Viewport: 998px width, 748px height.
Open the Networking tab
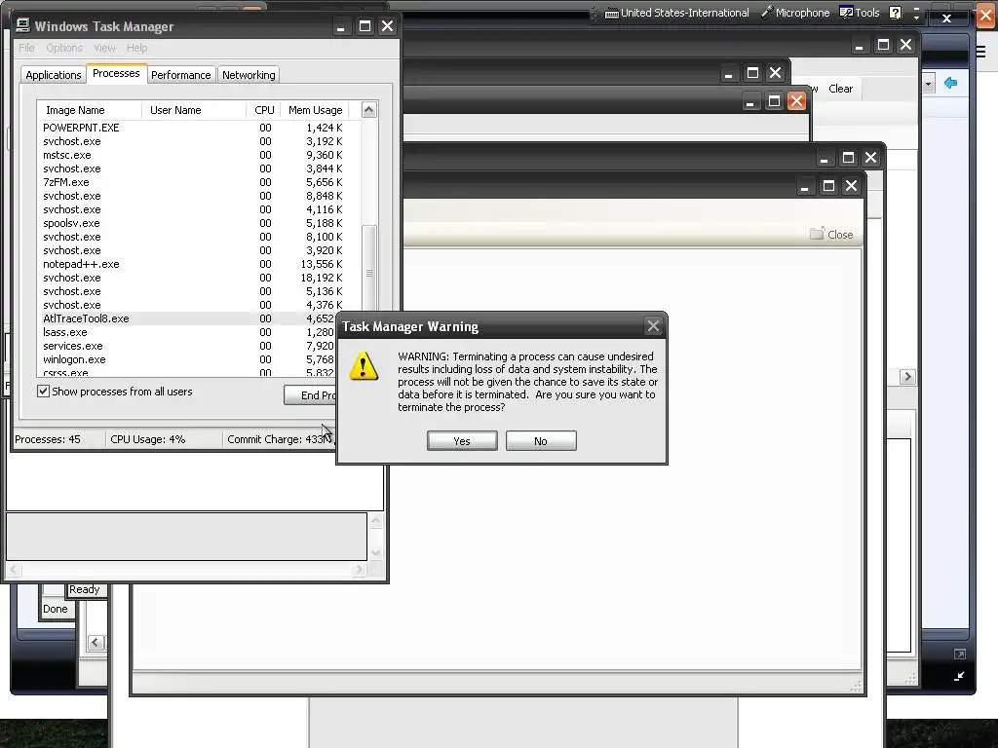click(x=249, y=74)
